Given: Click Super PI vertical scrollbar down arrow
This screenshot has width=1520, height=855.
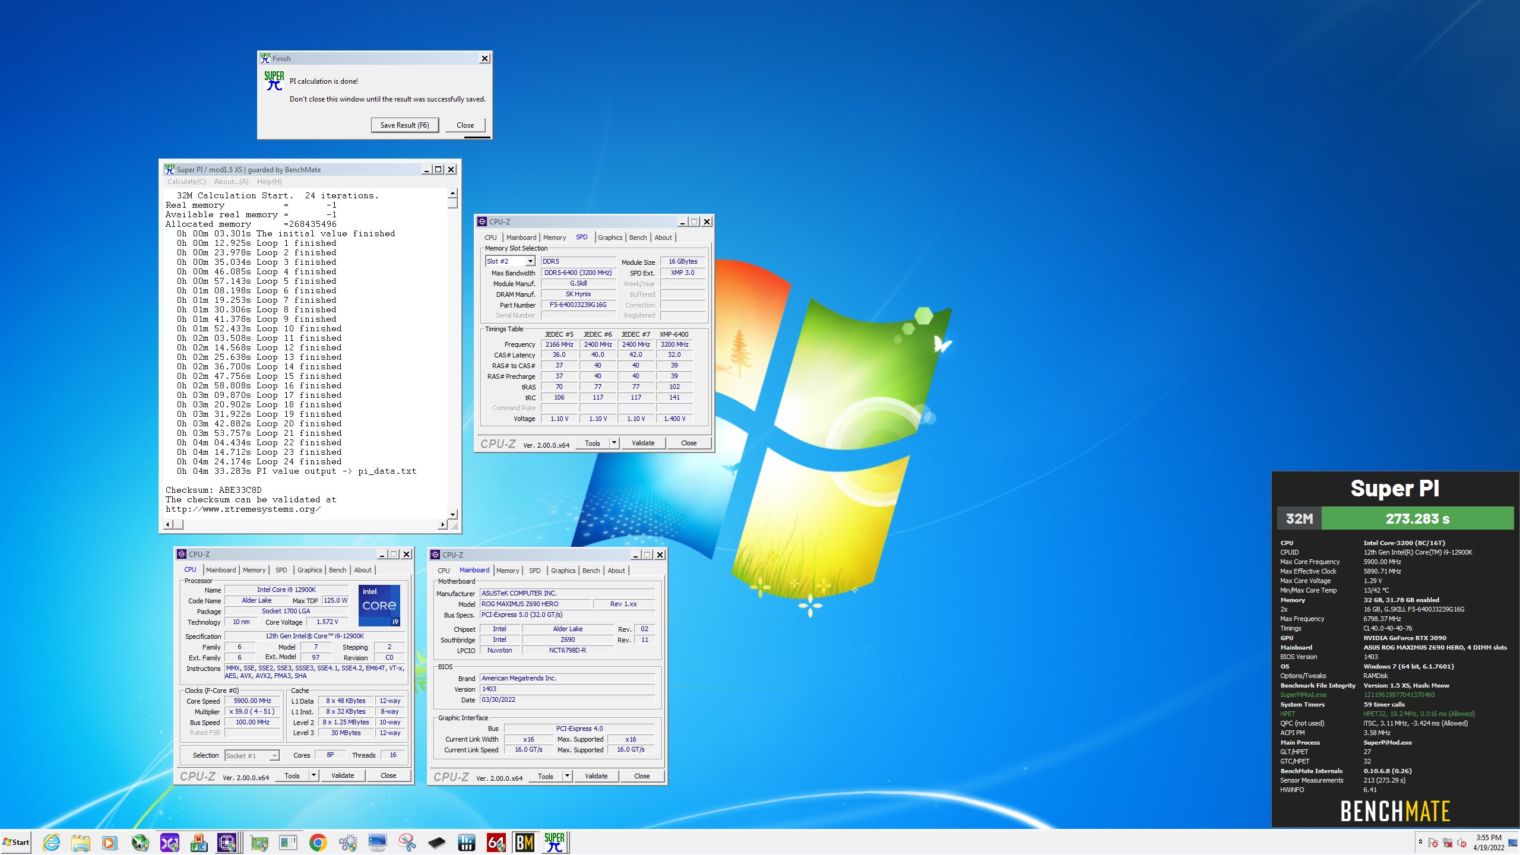Looking at the screenshot, I should coord(452,514).
